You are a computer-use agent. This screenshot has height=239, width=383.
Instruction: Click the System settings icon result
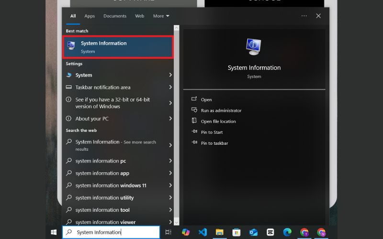(69, 75)
